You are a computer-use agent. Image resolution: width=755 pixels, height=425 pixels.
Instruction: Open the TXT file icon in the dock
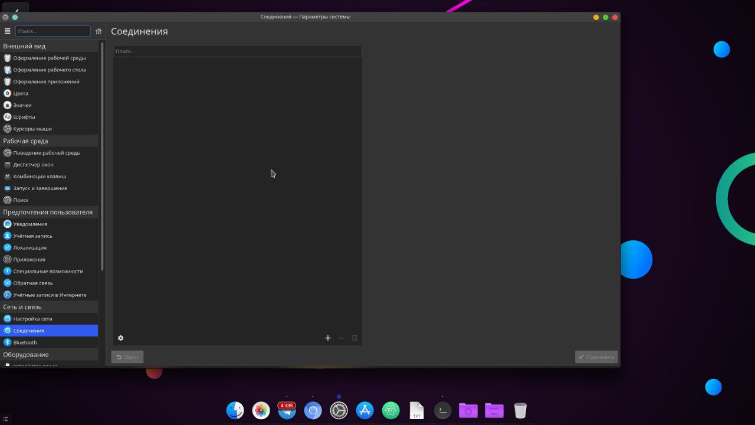[x=417, y=410]
